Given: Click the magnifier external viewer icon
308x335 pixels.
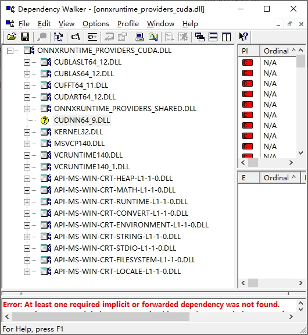Looking at the screenshot, I should click(153, 37).
